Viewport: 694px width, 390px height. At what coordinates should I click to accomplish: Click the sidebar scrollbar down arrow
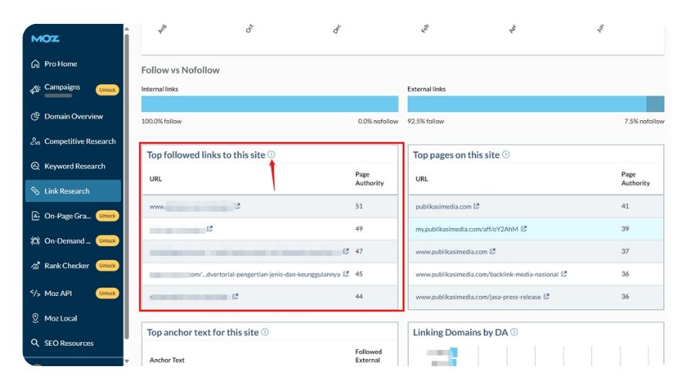point(126,361)
